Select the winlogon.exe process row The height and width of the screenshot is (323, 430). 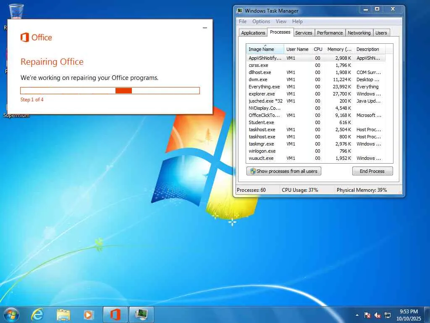click(x=316, y=151)
